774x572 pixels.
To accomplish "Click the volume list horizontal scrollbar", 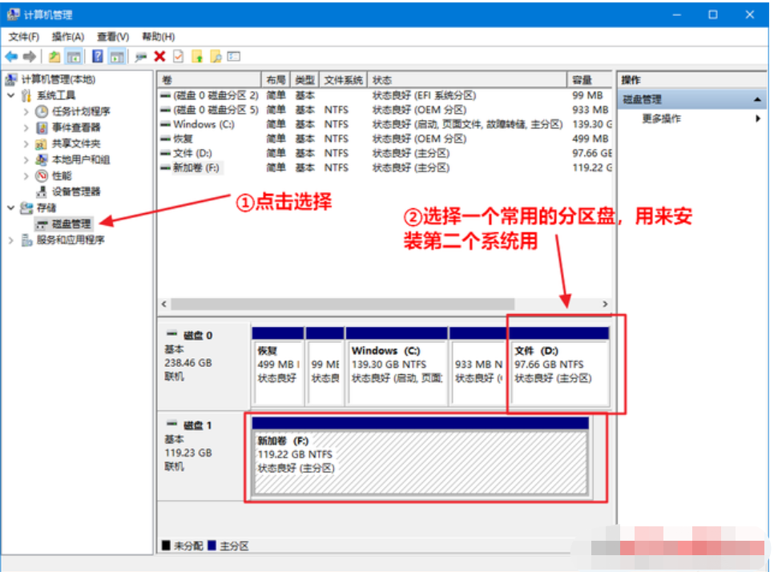I will coord(342,304).
